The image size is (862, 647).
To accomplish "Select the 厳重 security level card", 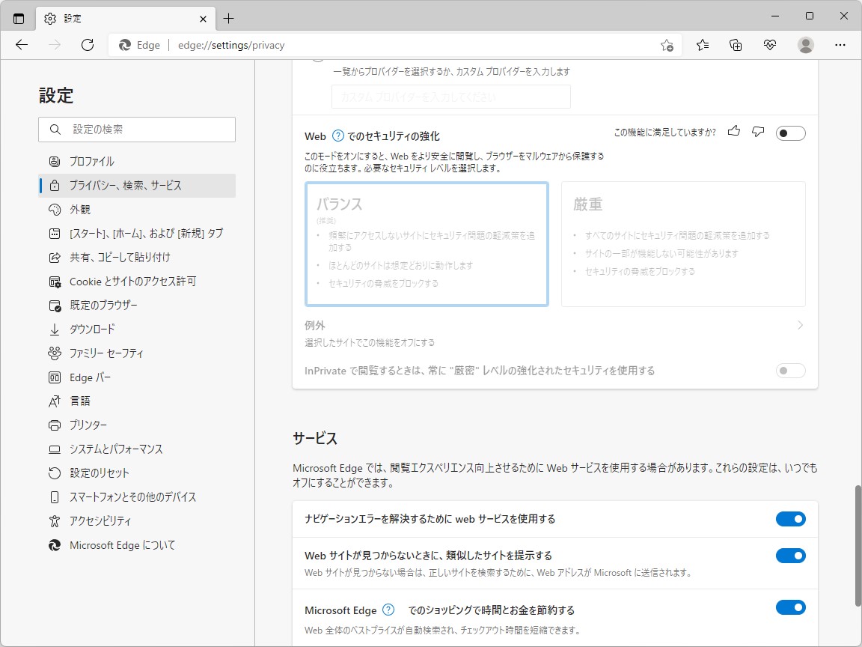I will (x=682, y=243).
